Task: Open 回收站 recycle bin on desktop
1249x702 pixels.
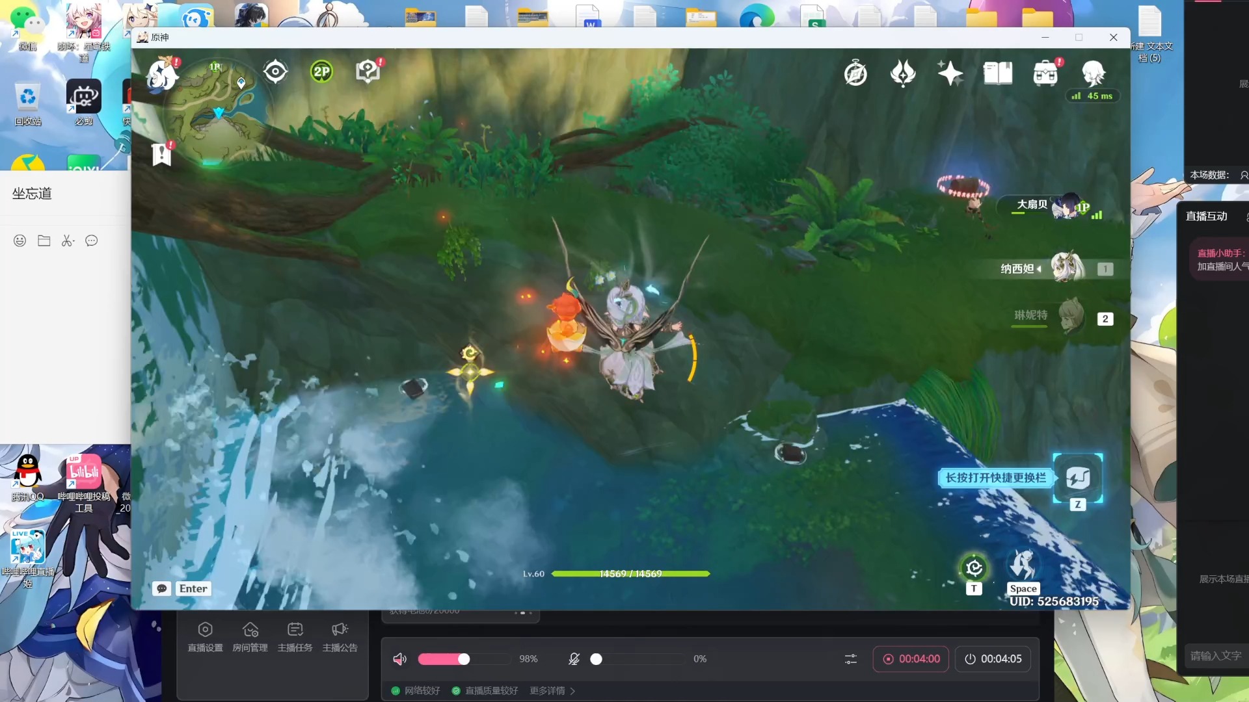Action: tap(27, 103)
